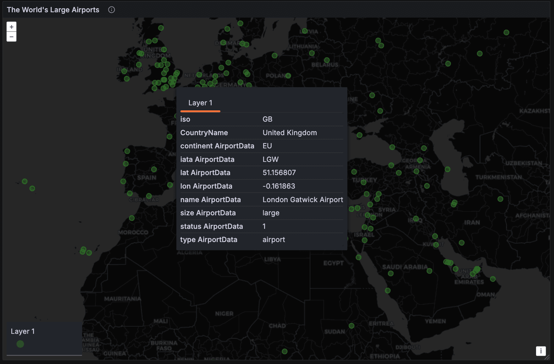Click the panel title The World's Large Airports
Viewport: 554px width, 364px height.
[53, 10]
